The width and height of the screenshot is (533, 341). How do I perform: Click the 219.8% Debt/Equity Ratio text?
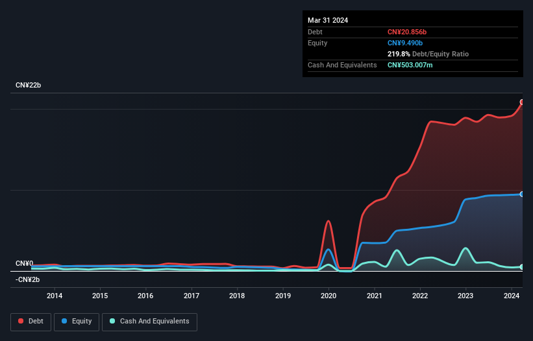[428, 54]
